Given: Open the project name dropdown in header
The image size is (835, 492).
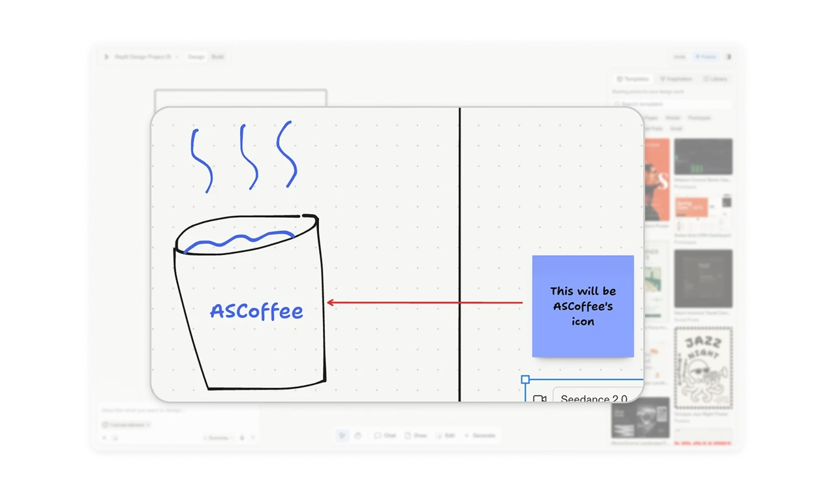Looking at the screenshot, I should pyautogui.click(x=147, y=57).
